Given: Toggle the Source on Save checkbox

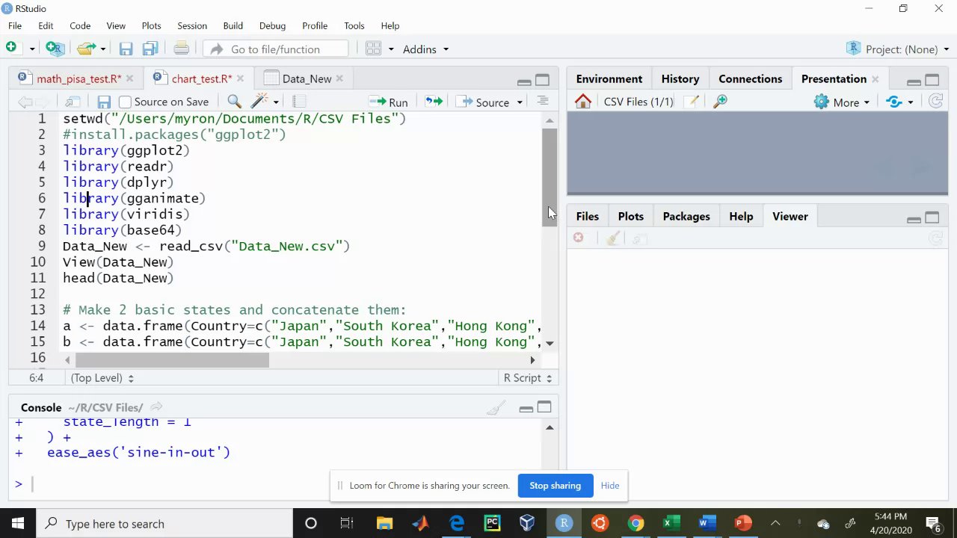Looking at the screenshot, I should coord(125,102).
